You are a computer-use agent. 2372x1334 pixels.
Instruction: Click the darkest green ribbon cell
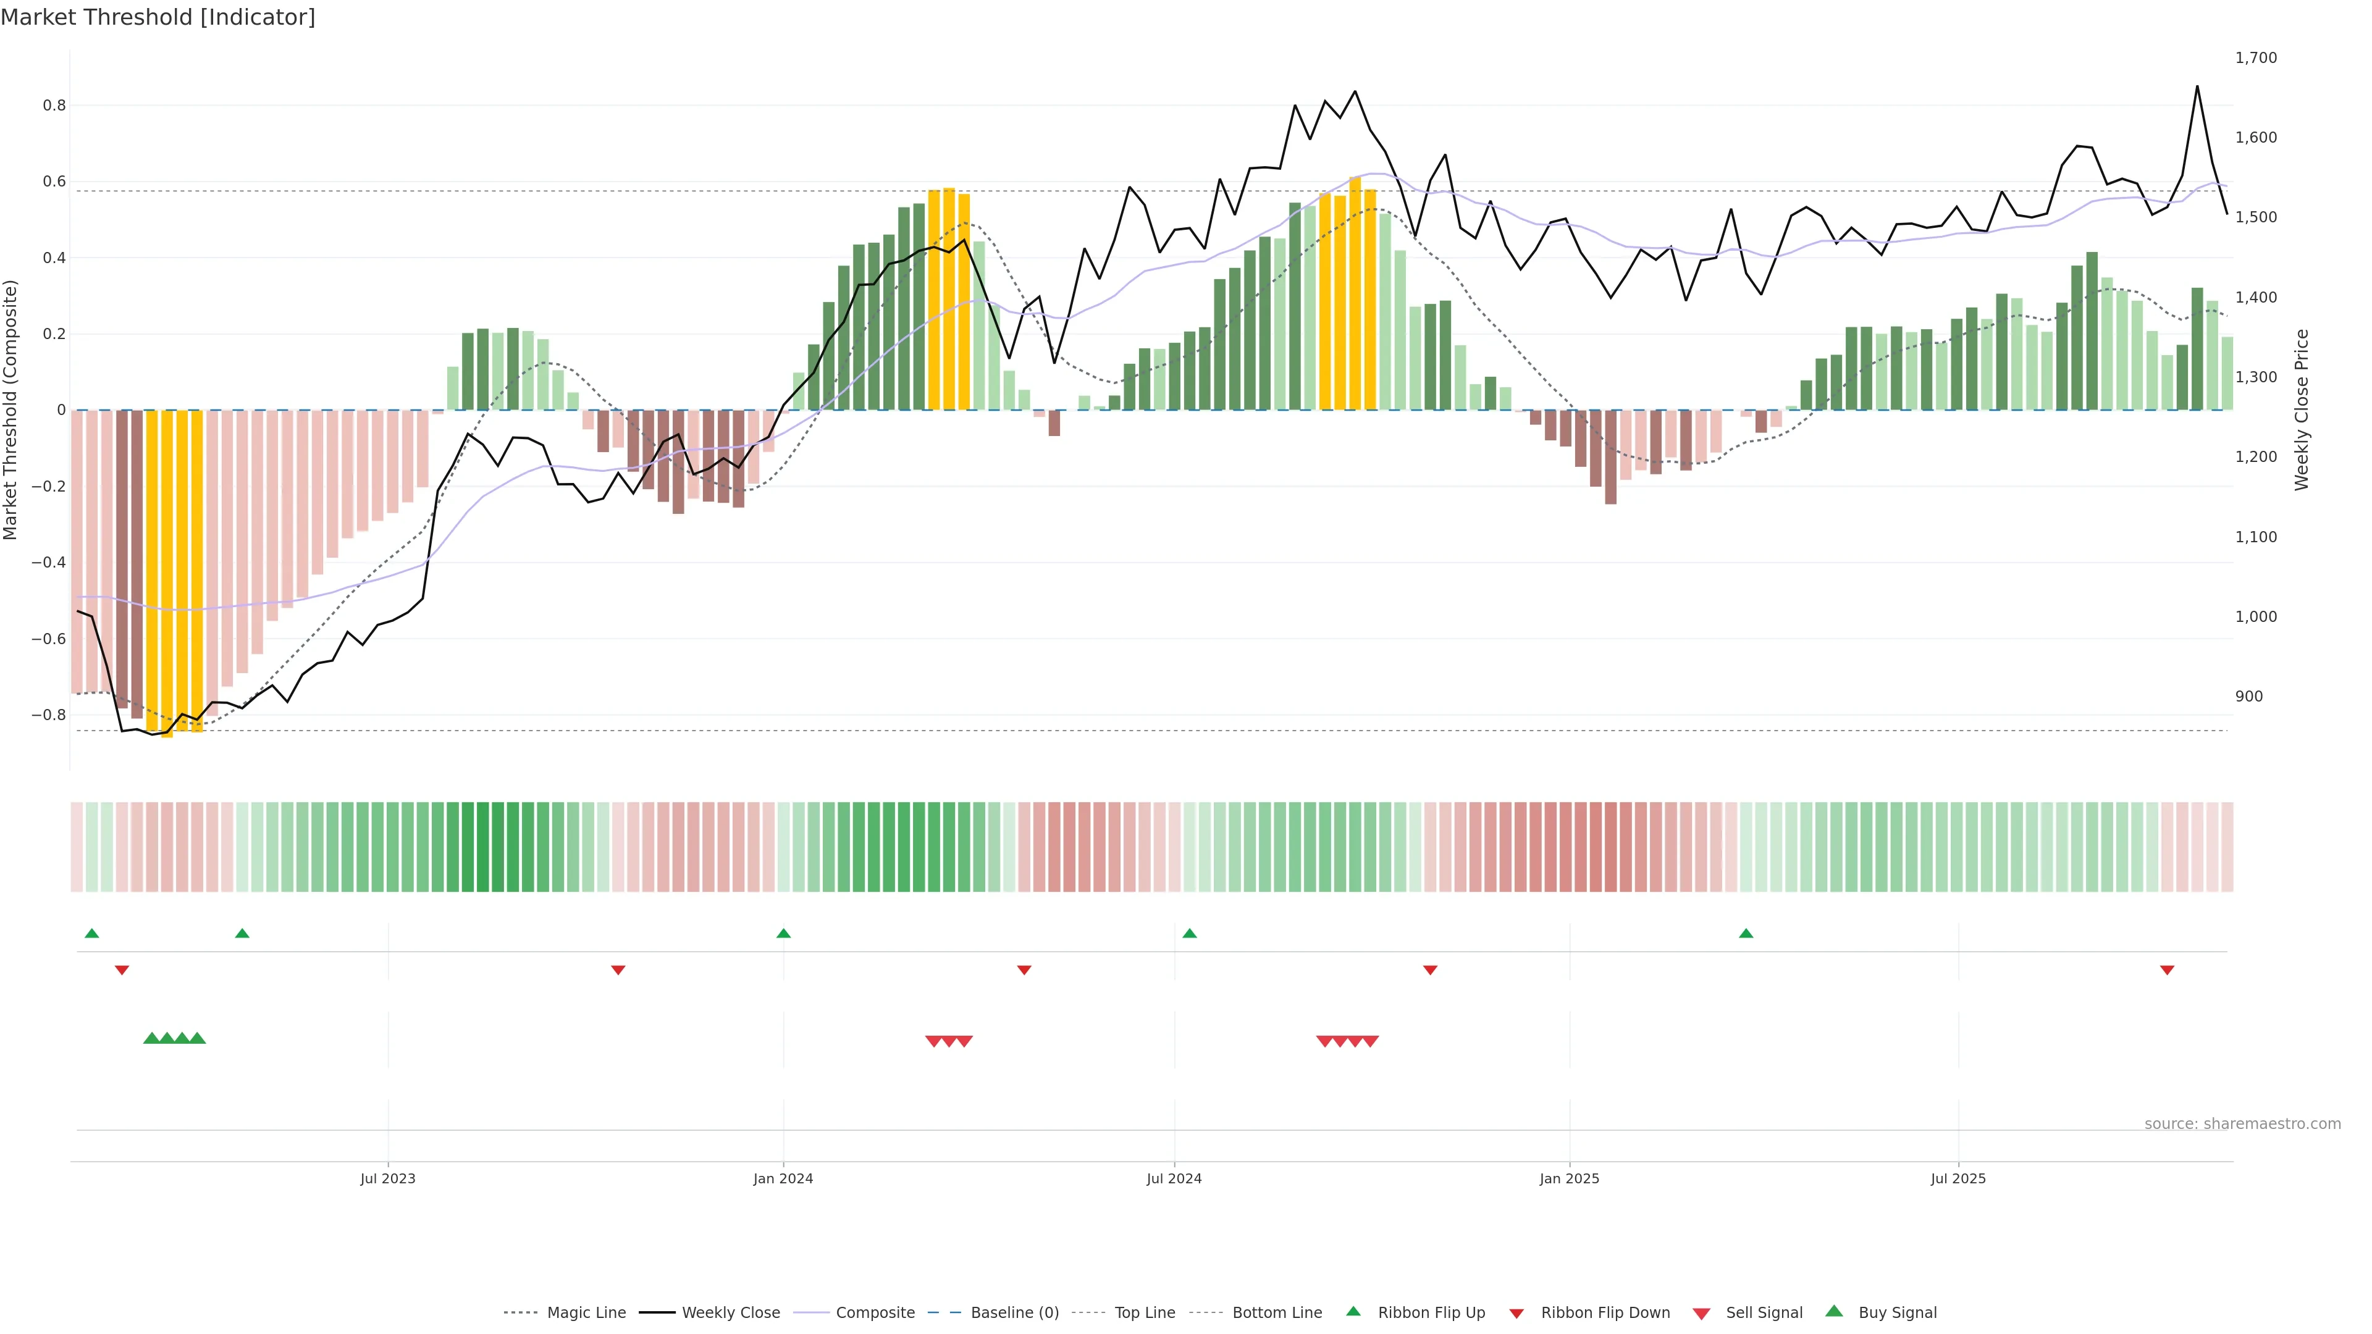click(x=482, y=847)
